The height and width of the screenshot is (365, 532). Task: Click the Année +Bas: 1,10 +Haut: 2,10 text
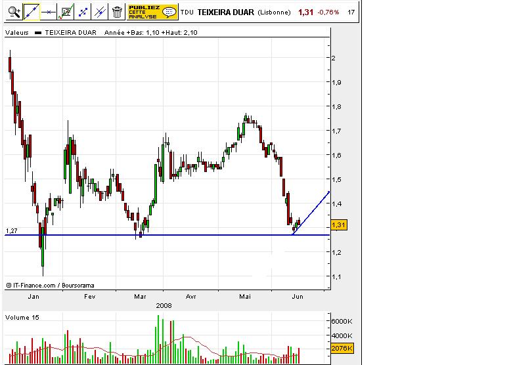pyautogui.click(x=151, y=33)
